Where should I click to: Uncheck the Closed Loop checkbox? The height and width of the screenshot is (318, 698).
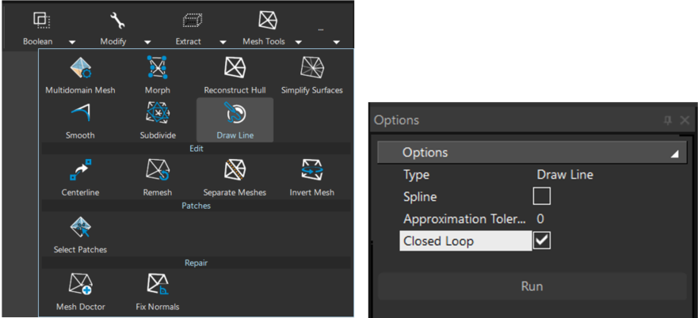tap(542, 240)
